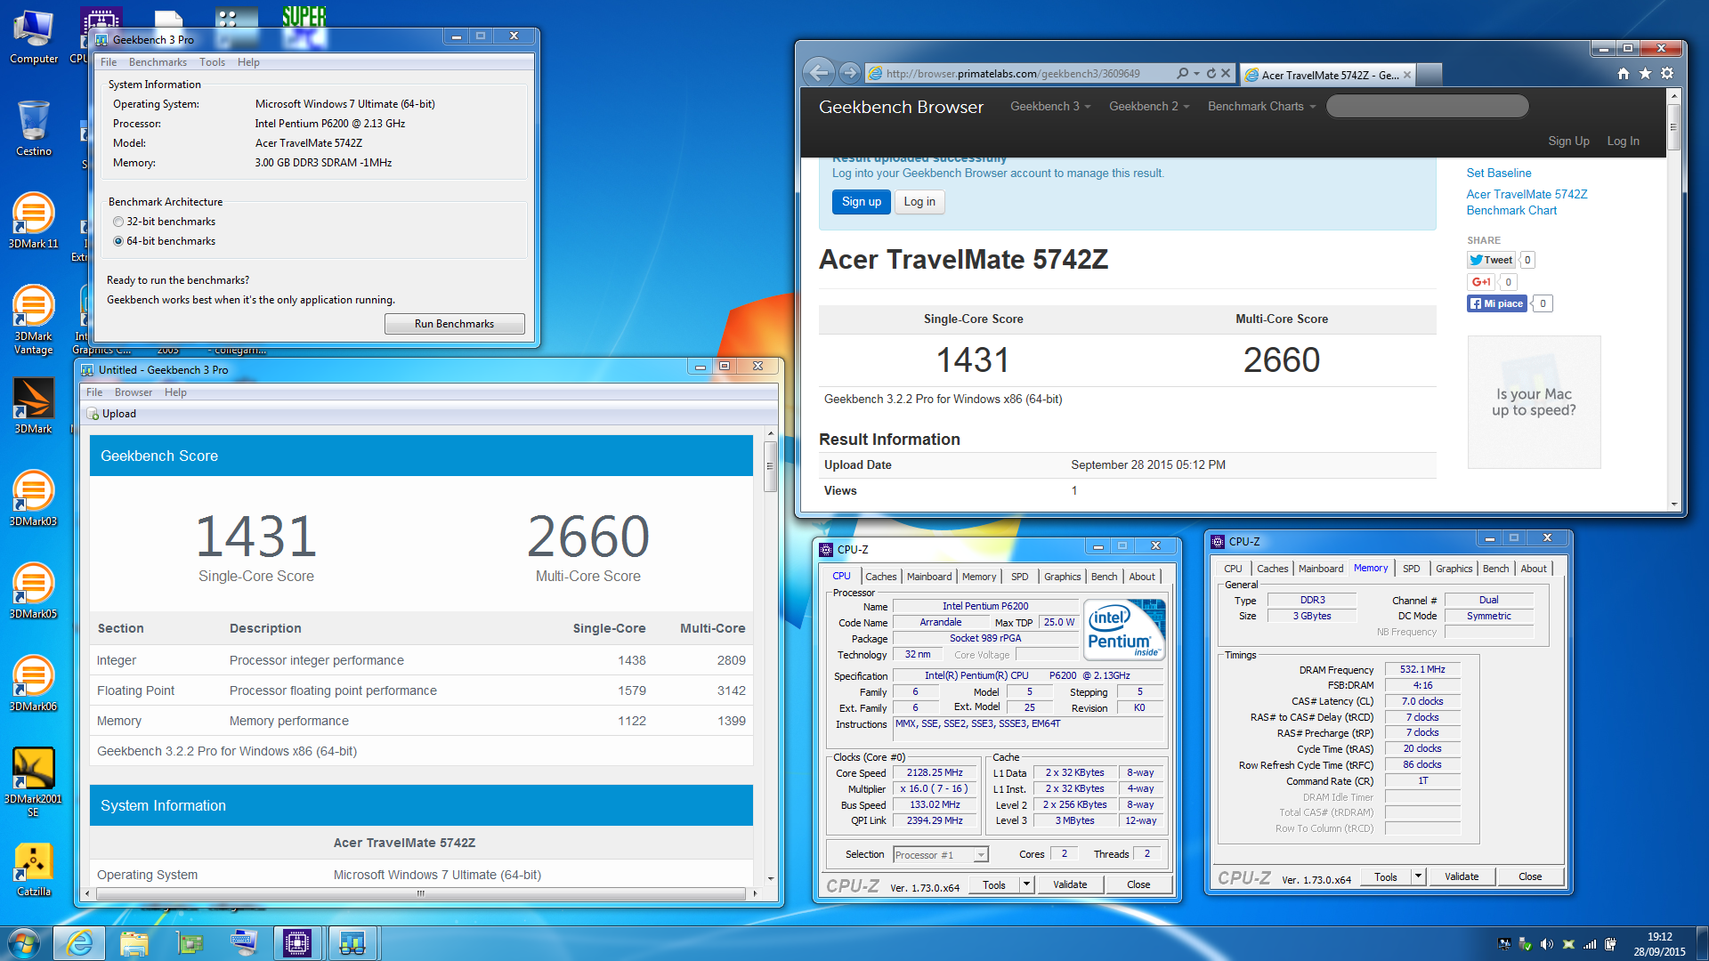Image resolution: width=1709 pixels, height=961 pixels.
Task: Click the 'Is your Mac up to speed?' ad
Action: coord(1534,402)
